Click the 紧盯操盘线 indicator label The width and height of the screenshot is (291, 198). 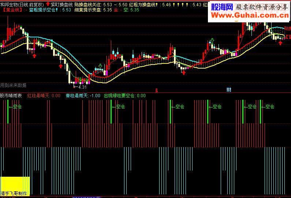tap(61, 5)
